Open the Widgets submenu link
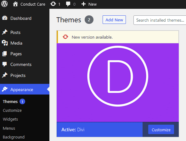186x141 pixels. tap(10, 119)
